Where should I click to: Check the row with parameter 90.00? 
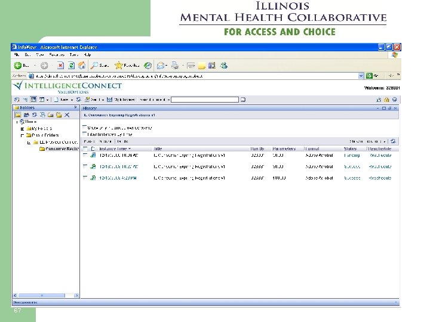(85, 166)
